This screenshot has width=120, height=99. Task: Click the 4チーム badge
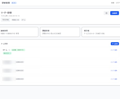click(x=23, y=20)
